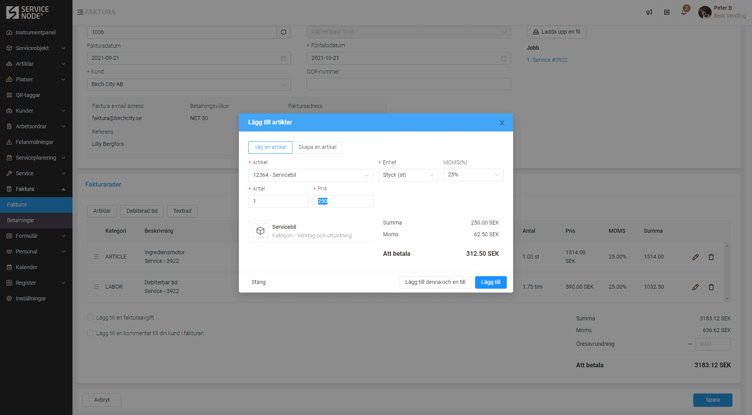
Task: Click the pencil edit icon for Ingrediensmotor row
Action: coord(695,257)
